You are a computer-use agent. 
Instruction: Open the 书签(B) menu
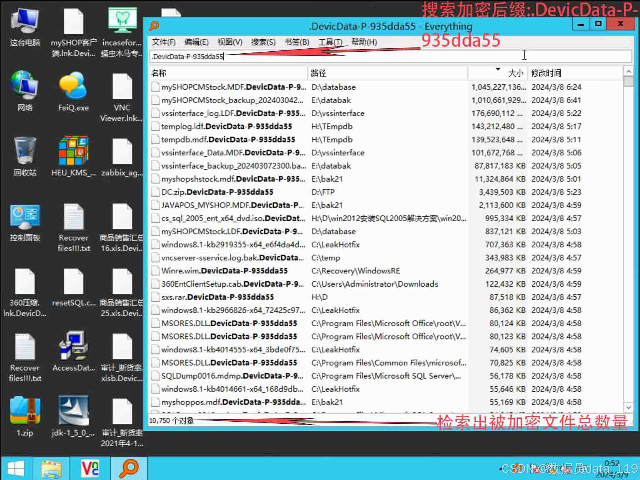pyautogui.click(x=297, y=42)
